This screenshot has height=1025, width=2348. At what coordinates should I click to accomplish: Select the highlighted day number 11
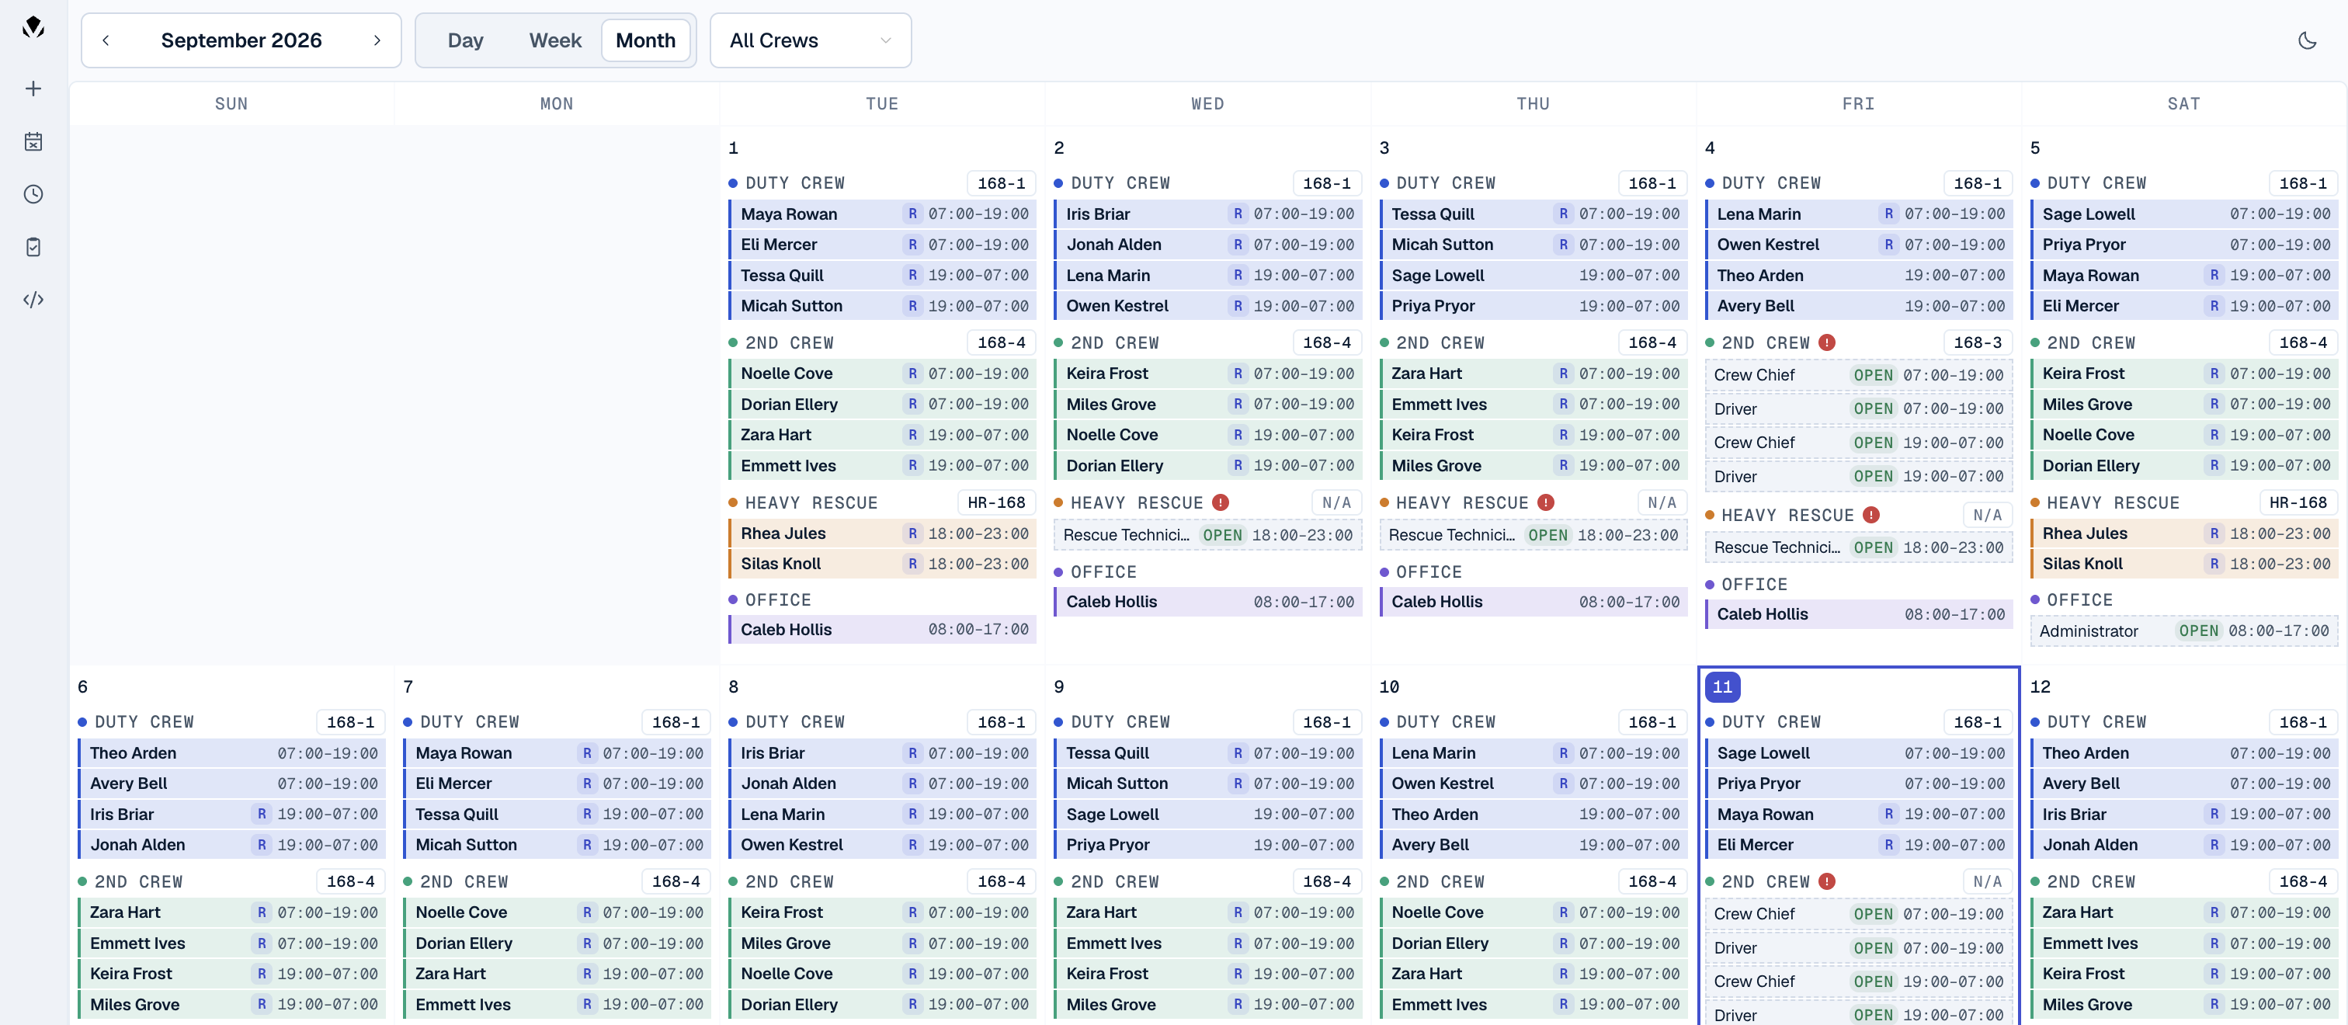coord(1721,686)
